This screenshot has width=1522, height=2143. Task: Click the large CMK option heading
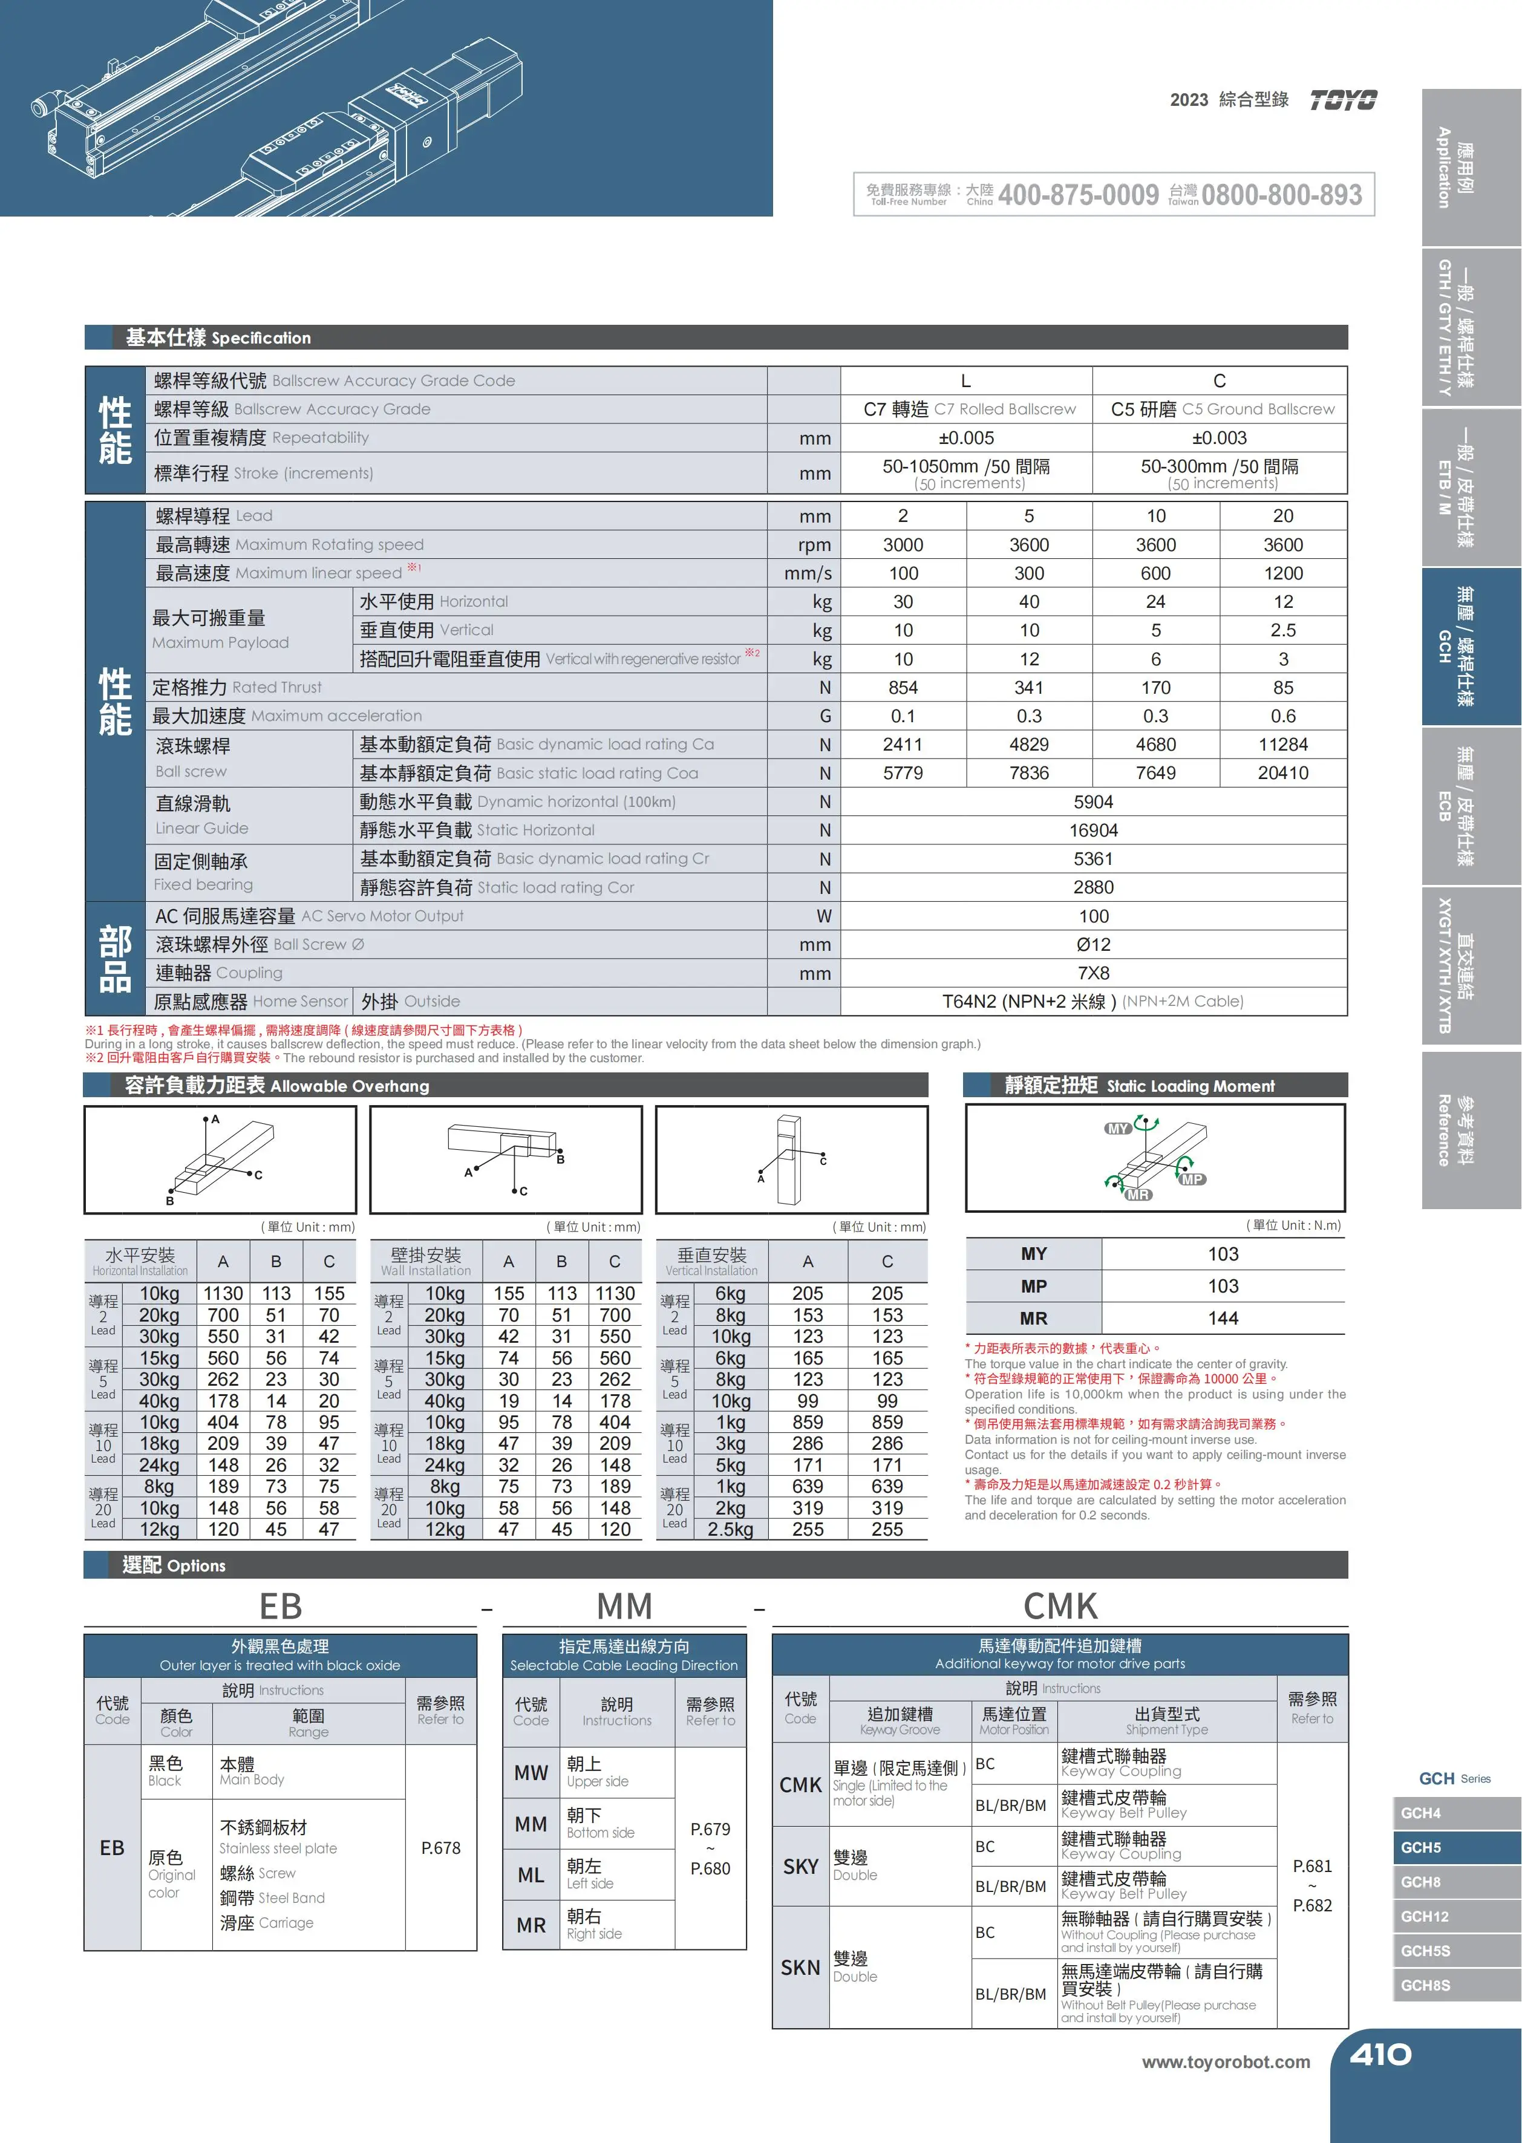[x=1060, y=1606]
